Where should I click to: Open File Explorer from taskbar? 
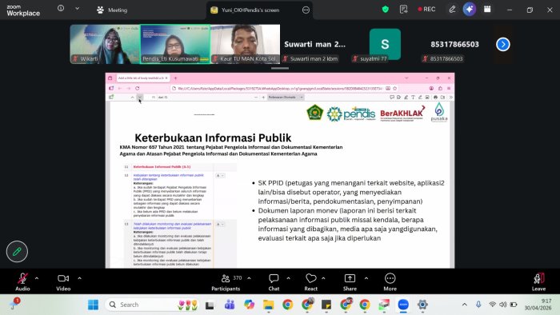pyautogui.click(x=269, y=305)
